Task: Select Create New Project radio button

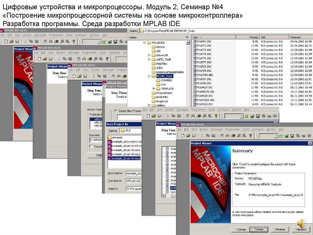Action: point(116,111)
